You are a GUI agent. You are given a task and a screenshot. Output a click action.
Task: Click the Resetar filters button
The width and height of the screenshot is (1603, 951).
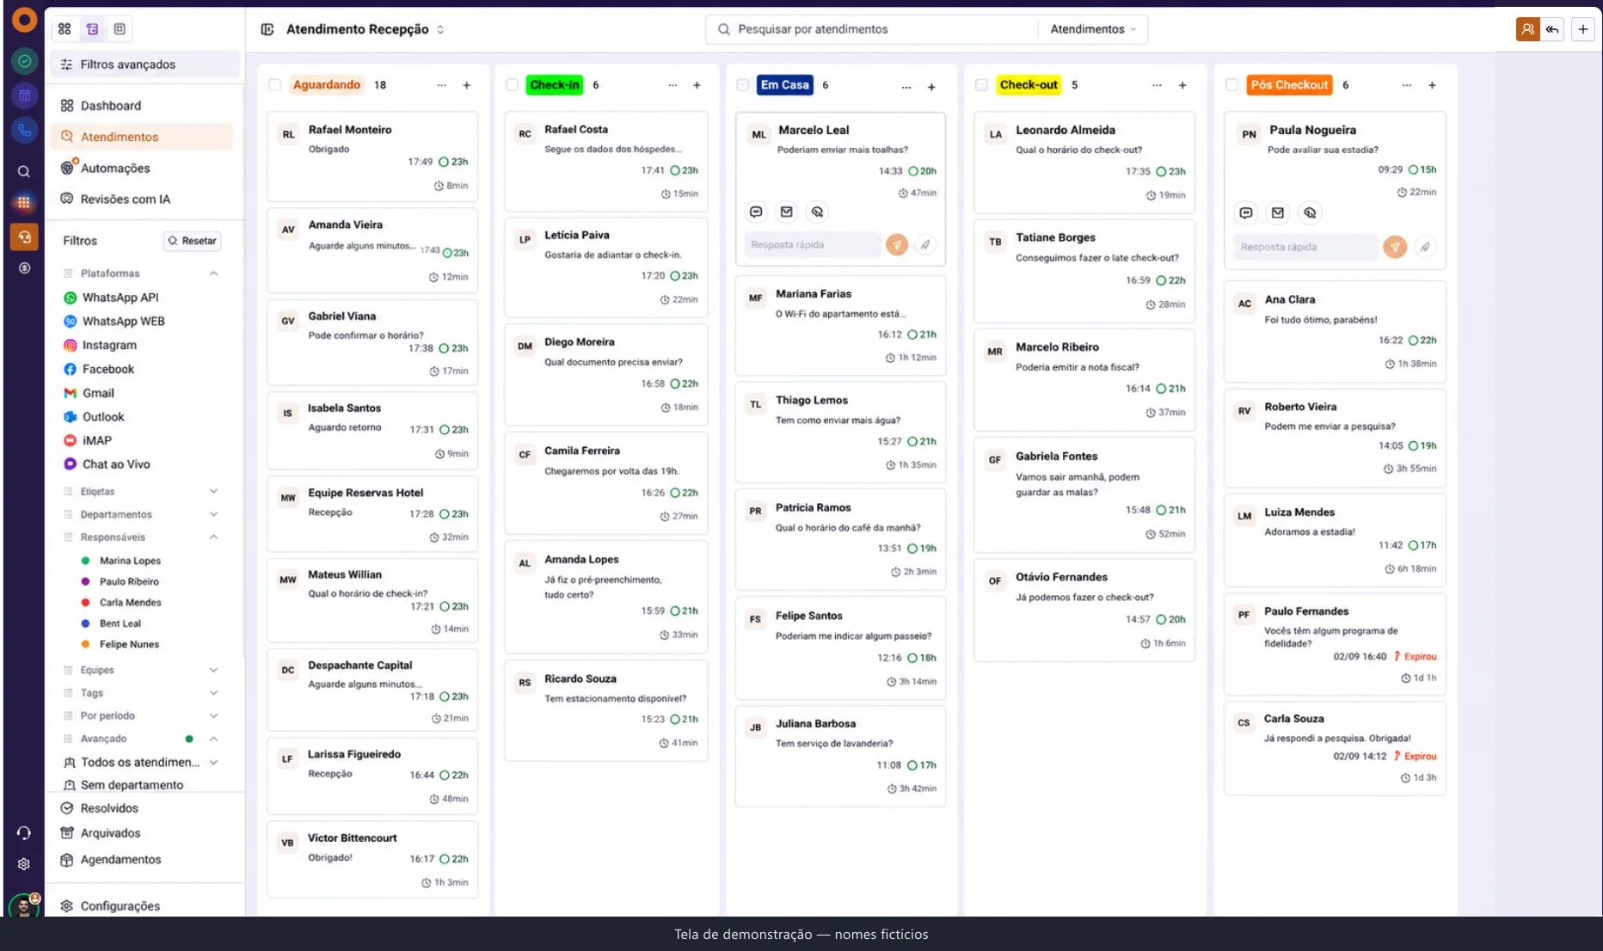(x=193, y=241)
